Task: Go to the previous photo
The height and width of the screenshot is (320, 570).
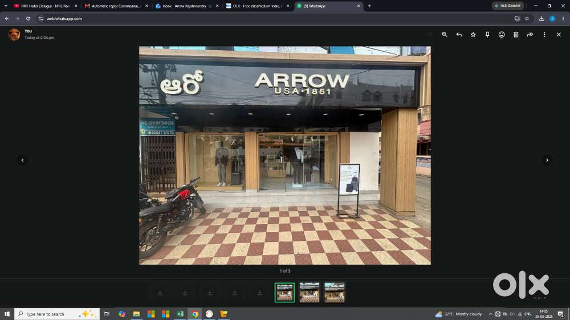Action: point(23,160)
